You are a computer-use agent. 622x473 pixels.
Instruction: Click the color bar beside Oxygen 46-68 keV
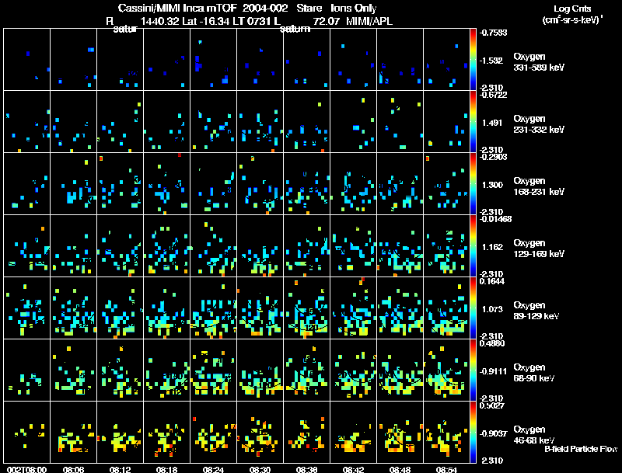coord(473,432)
